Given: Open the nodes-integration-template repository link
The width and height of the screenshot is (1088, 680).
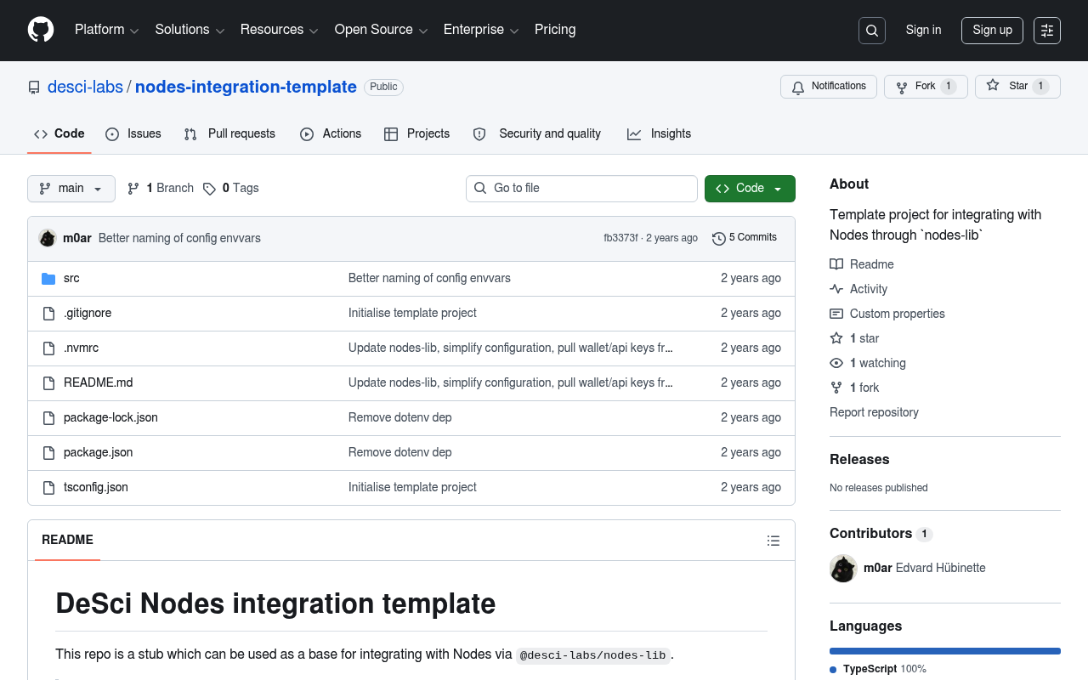Looking at the screenshot, I should coord(246,88).
